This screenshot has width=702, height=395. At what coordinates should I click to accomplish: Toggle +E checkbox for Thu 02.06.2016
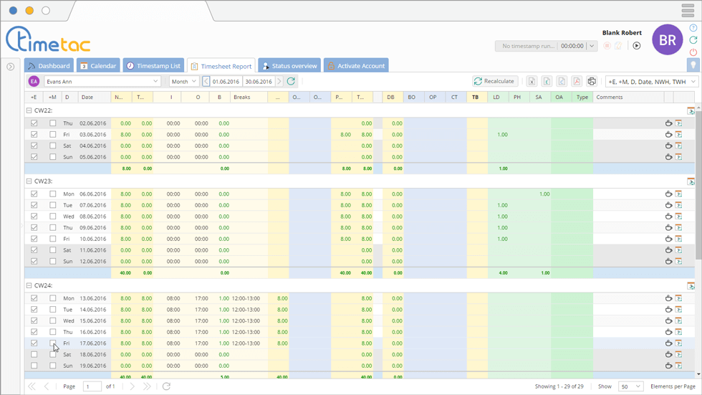(34, 123)
